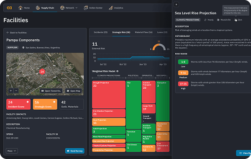Click the location pin icon by San Isidro
251x159 pixels.
tap(23, 48)
